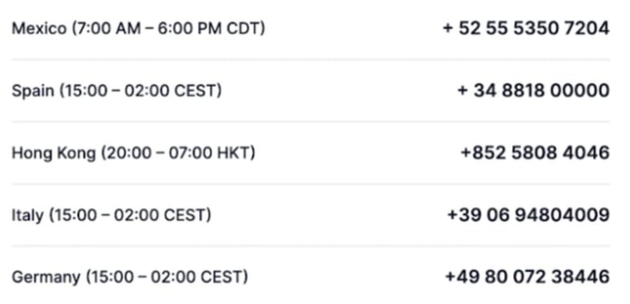This screenshot has height=304, width=630.
Task: Click the Germany country name
Action: coord(46,278)
